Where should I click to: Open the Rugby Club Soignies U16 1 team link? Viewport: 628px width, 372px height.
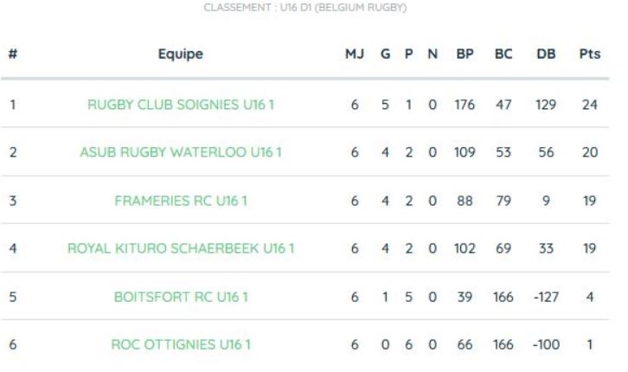[181, 105]
